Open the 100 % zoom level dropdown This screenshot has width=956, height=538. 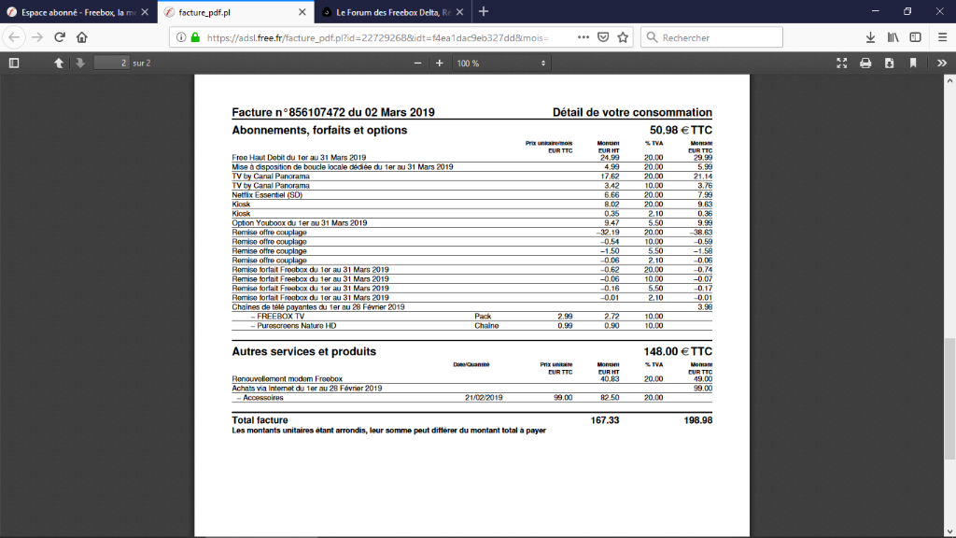point(501,63)
